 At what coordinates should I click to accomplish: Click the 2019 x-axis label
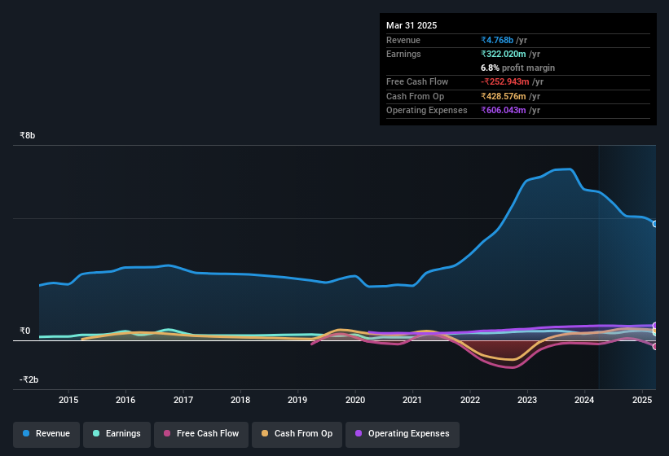tap(297, 400)
